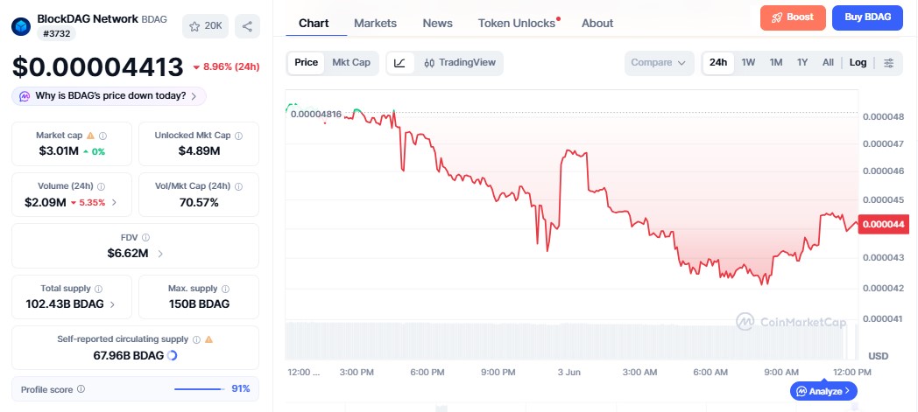The width and height of the screenshot is (918, 412).
Task: Select 1Y time range
Action: pos(802,62)
